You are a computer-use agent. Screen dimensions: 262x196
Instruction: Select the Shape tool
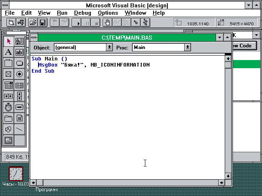9,129
